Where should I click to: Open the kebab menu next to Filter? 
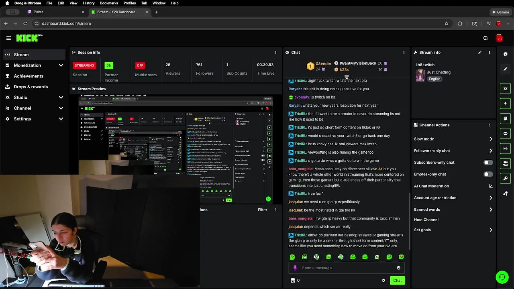(x=275, y=210)
